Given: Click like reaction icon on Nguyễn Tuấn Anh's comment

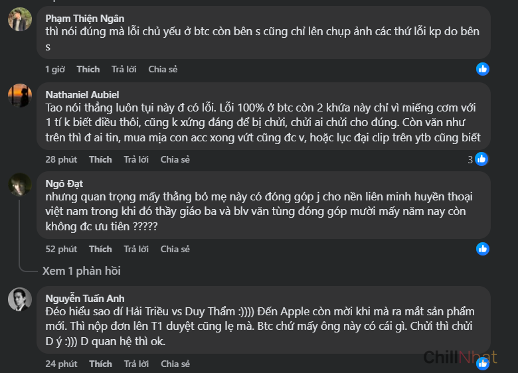Looking at the screenshot, I should click(x=483, y=363).
